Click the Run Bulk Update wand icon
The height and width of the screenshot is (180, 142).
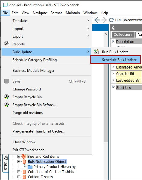96,52
